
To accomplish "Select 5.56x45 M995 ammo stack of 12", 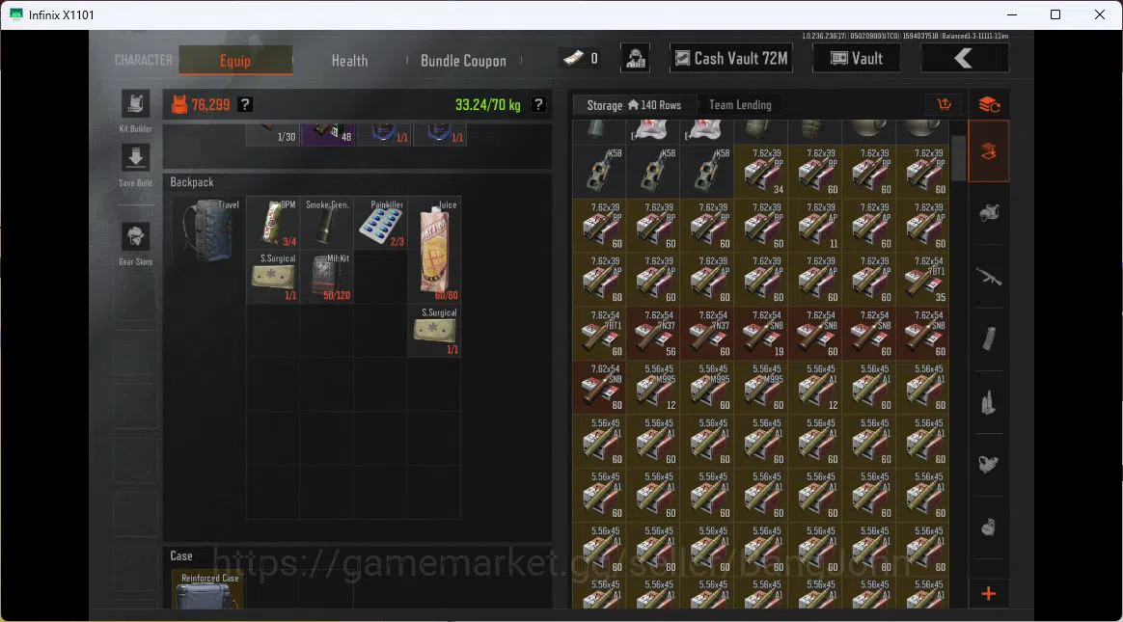I will point(653,388).
